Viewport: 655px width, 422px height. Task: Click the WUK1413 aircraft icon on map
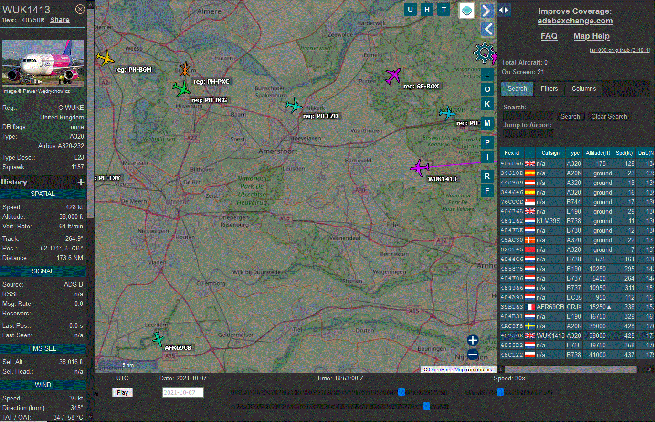[x=420, y=168]
